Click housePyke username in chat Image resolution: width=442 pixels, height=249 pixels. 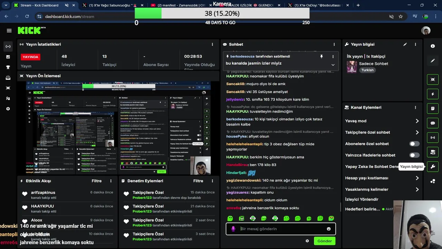point(237,136)
